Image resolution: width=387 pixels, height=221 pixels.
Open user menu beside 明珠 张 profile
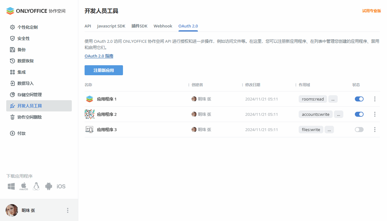click(68, 210)
